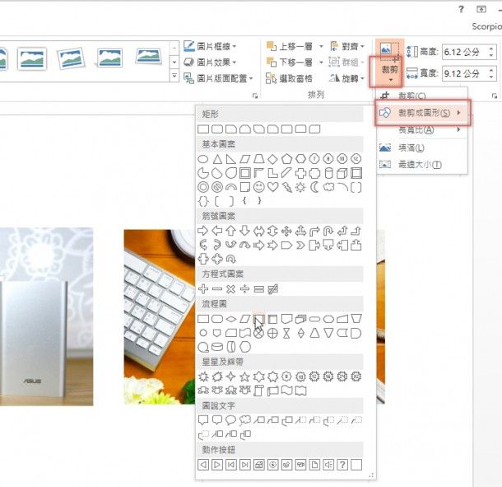The image size is (502, 487).
Task: Launch the size group dialog launcher
Action: point(495,96)
